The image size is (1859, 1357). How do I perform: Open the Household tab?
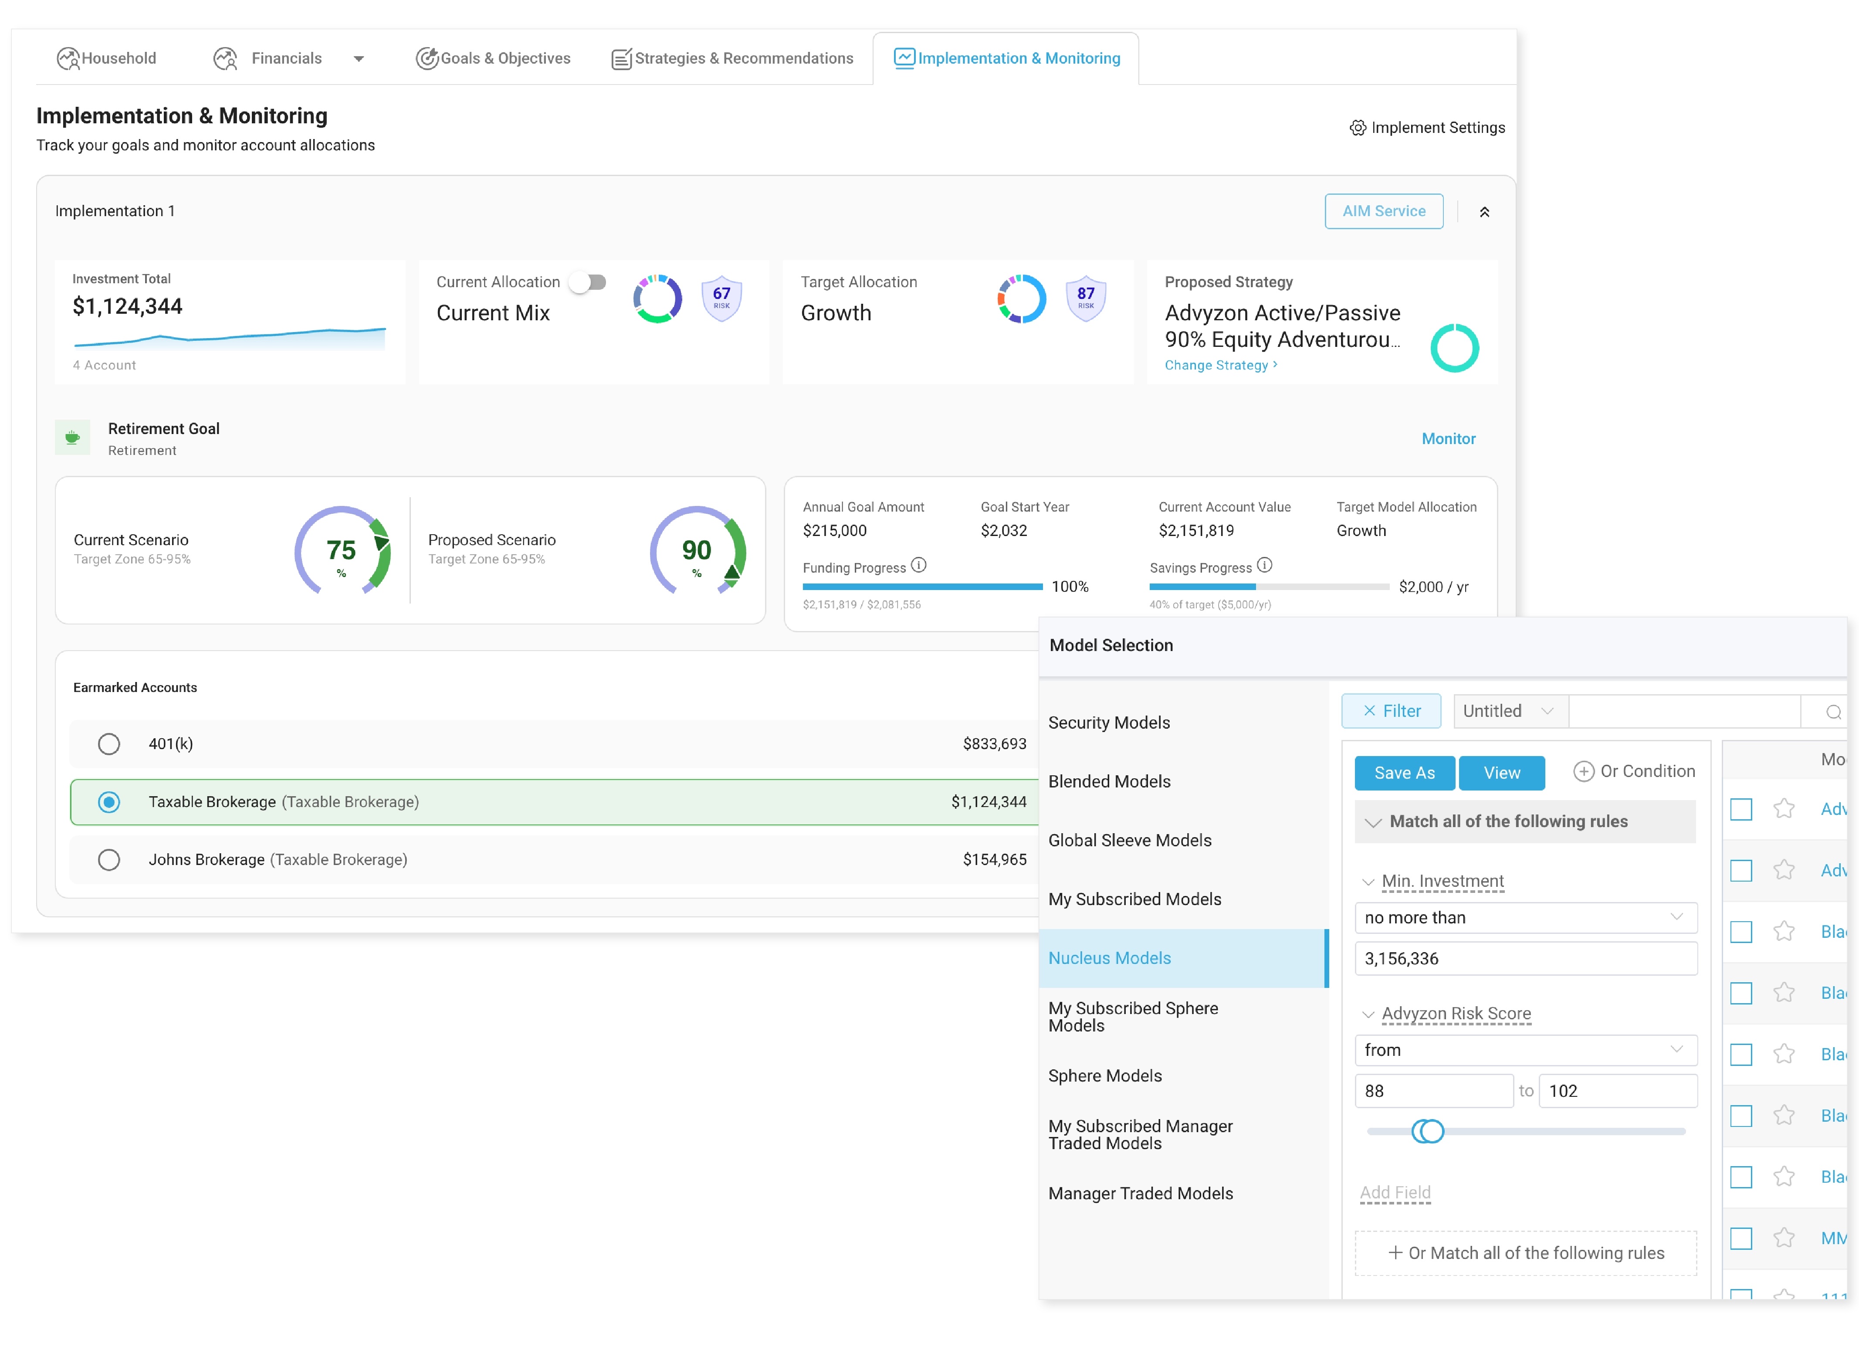point(107,58)
